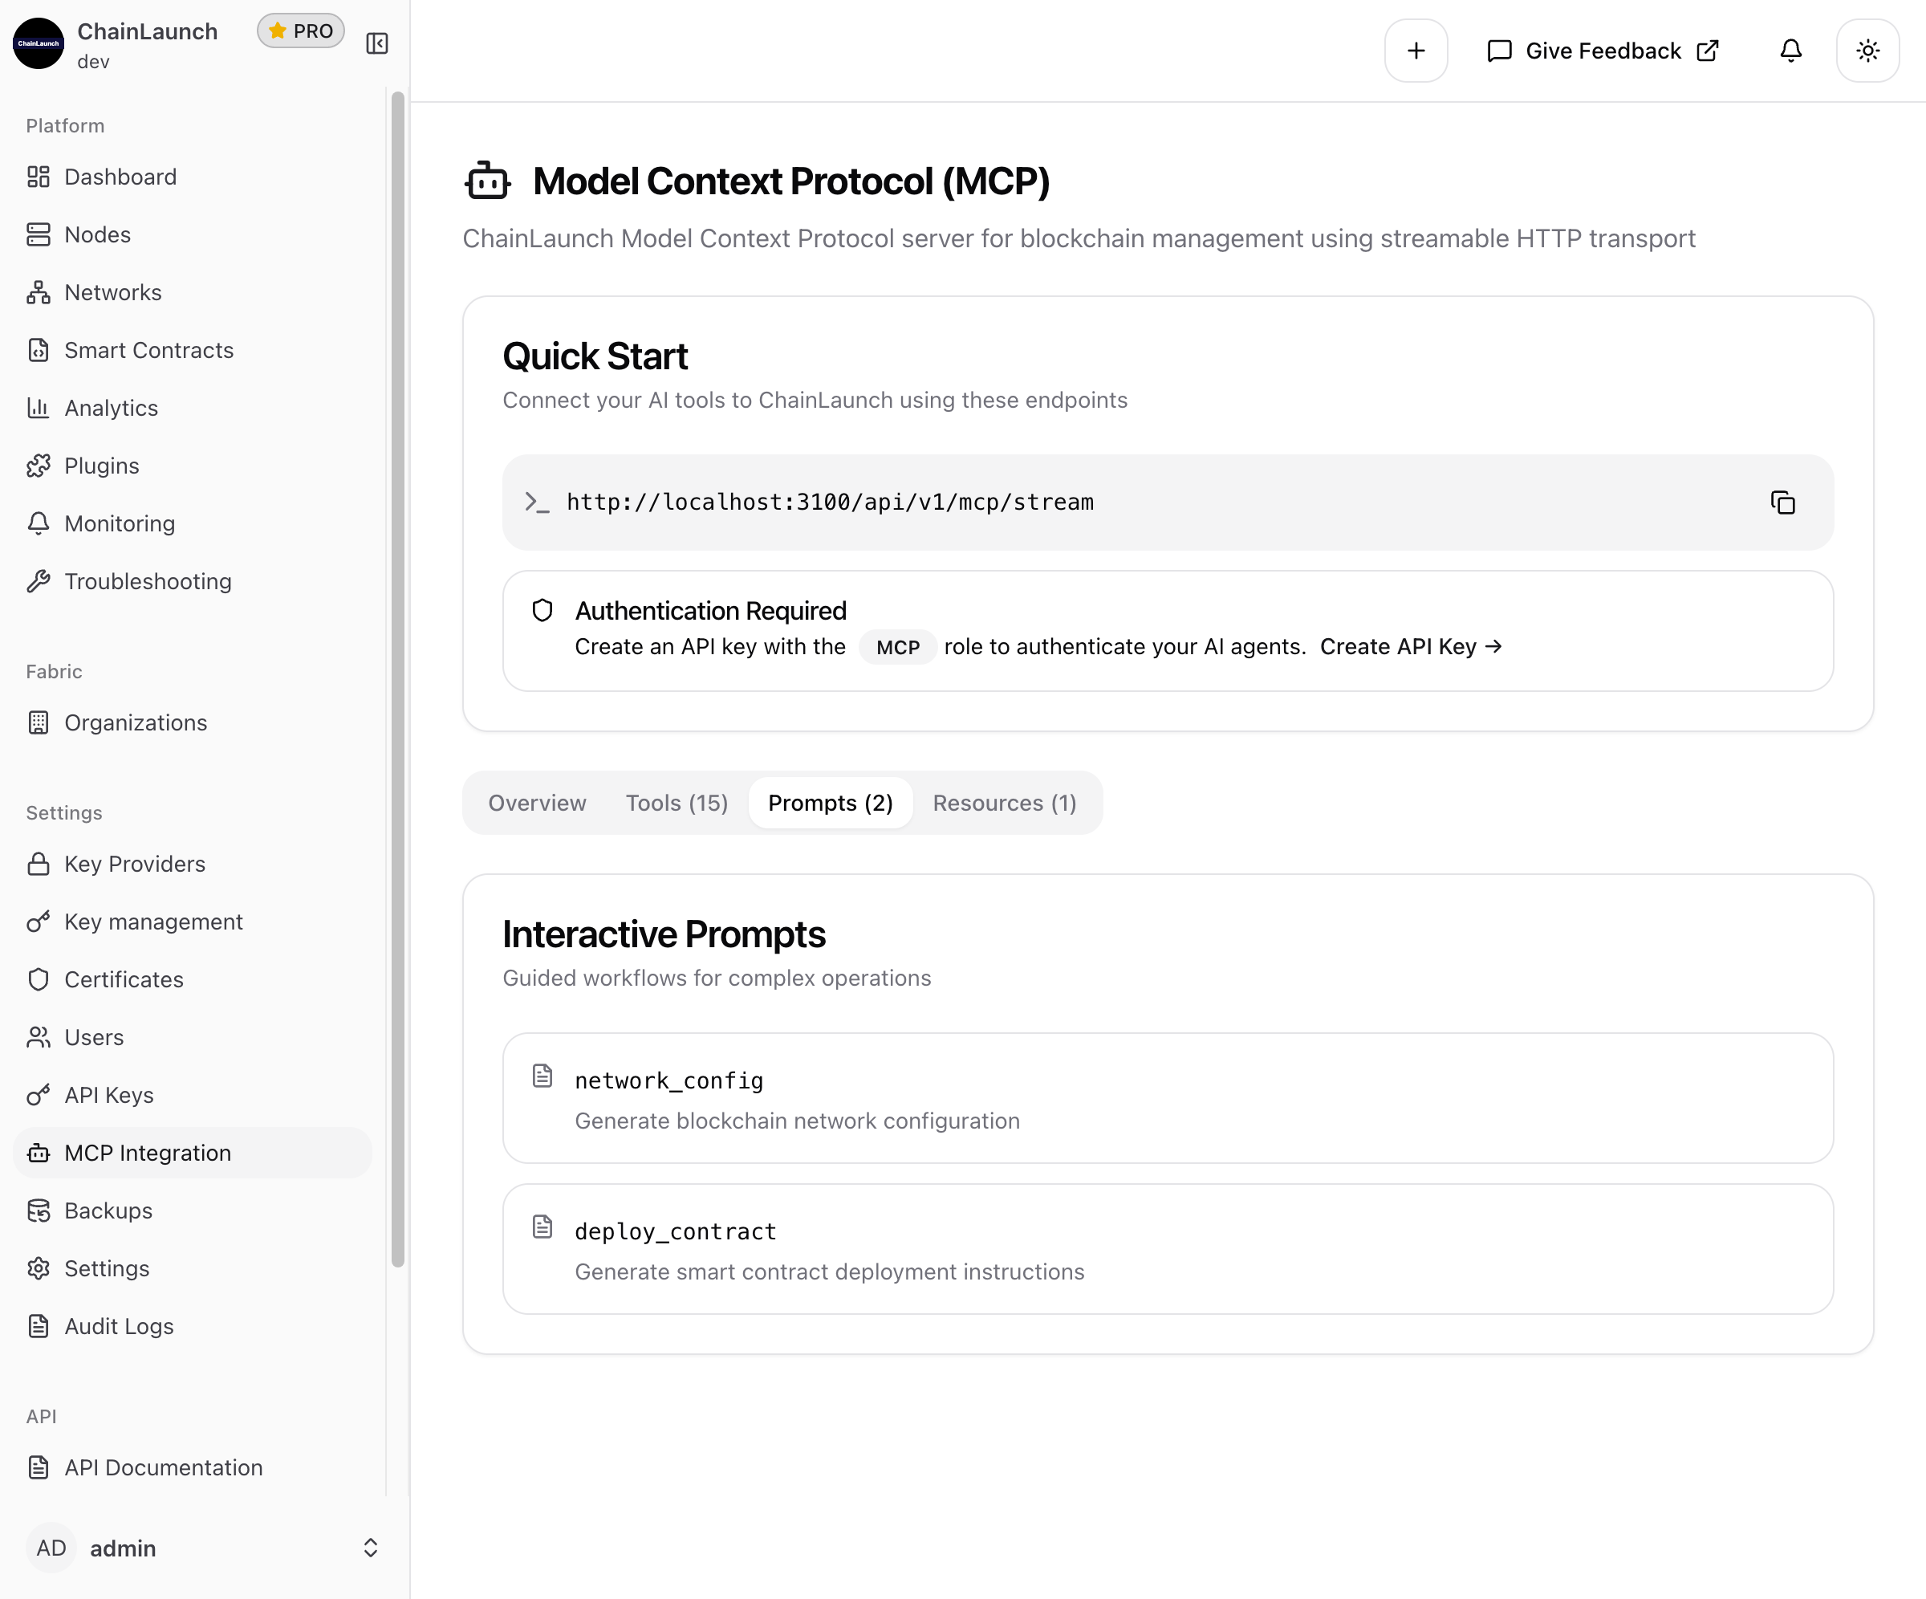Click the PRO plan badge

301,31
